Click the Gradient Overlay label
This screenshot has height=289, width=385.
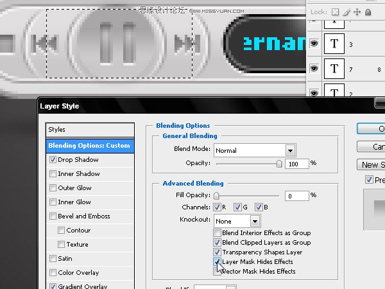tap(83, 286)
